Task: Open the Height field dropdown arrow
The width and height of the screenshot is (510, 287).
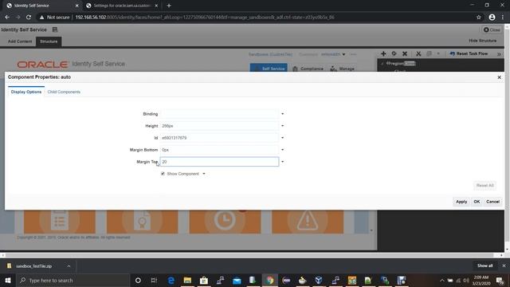Action: (x=282, y=126)
